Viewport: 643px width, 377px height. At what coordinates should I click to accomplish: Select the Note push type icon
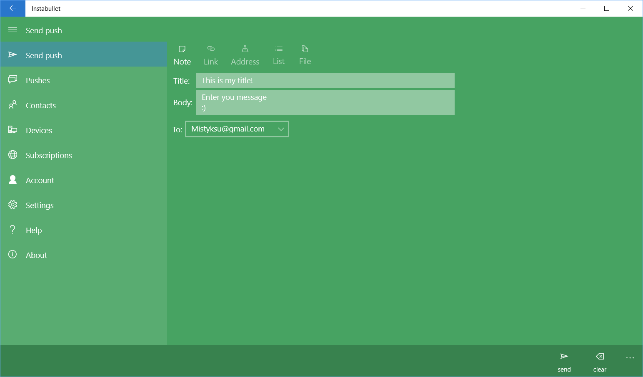[x=182, y=54]
